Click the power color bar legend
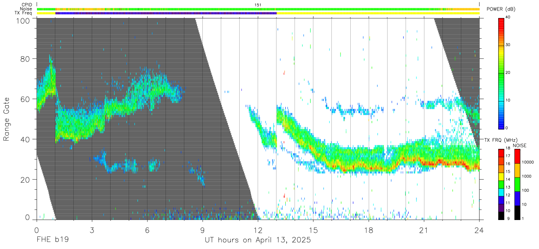 click(x=501, y=73)
